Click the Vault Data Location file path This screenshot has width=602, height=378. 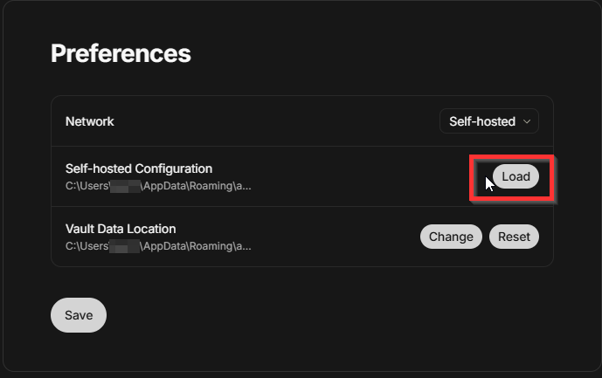click(x=158, y=246)
